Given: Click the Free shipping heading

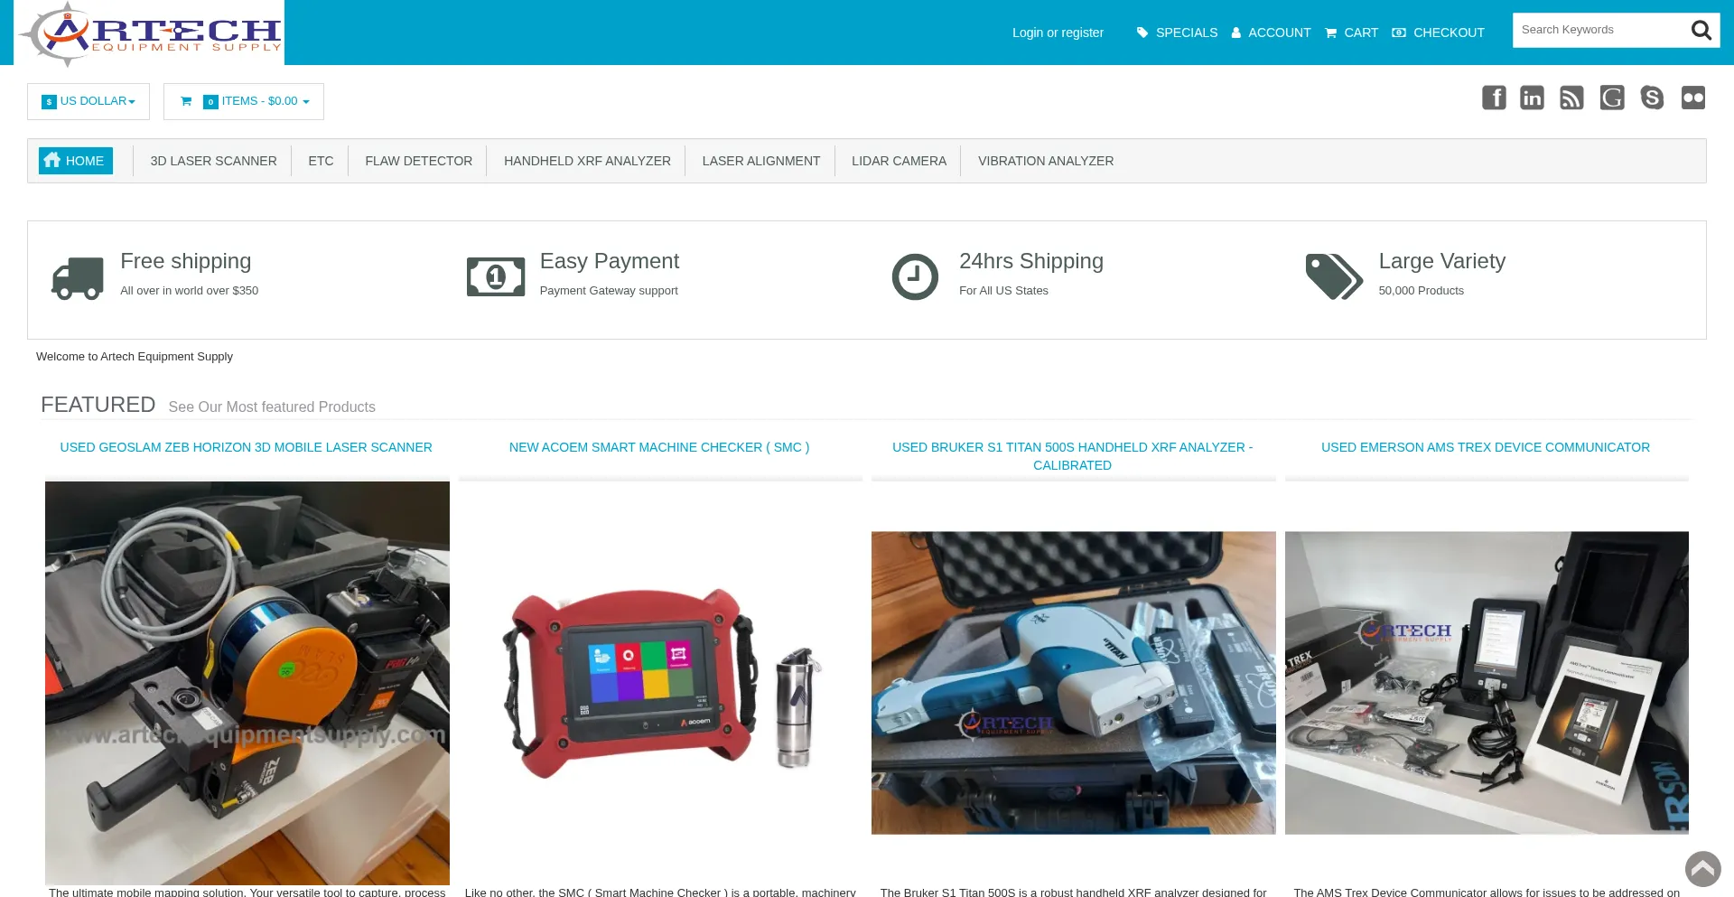Looking at the screenshot, I should (186, 261).
